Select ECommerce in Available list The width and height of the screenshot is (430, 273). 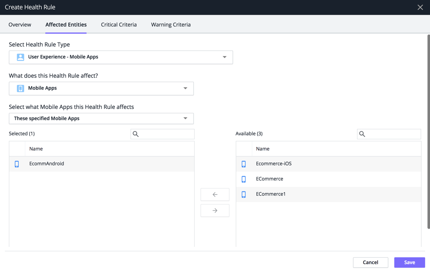point(329,179)
